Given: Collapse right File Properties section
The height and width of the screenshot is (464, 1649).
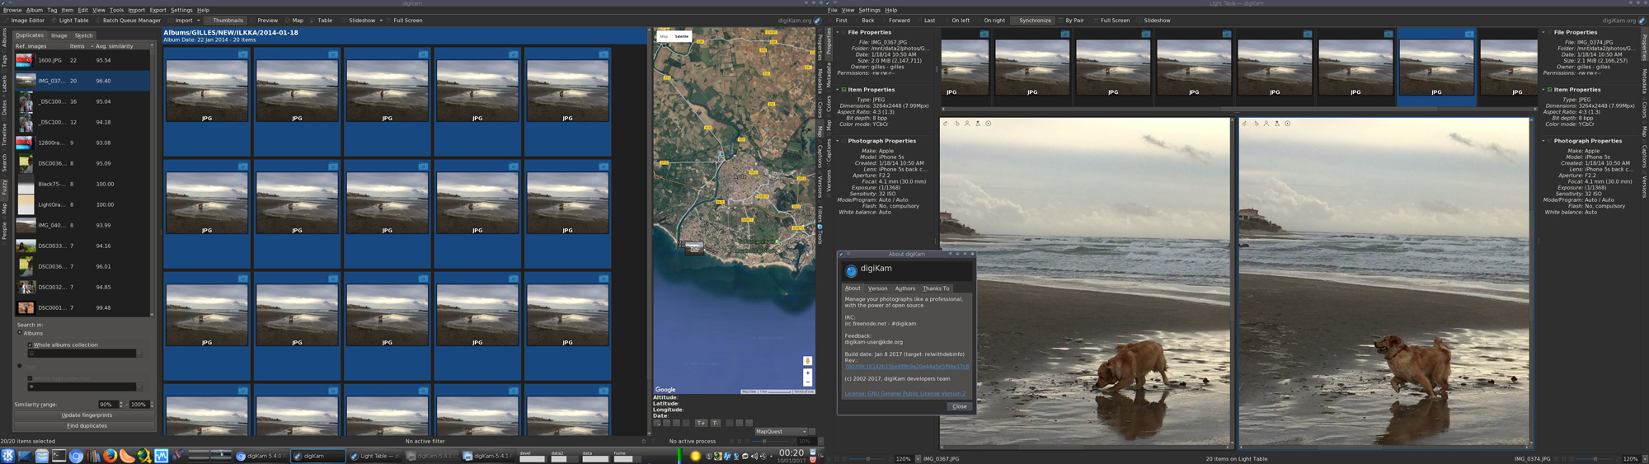Looking at the screenshot, I should [1543, 33].
